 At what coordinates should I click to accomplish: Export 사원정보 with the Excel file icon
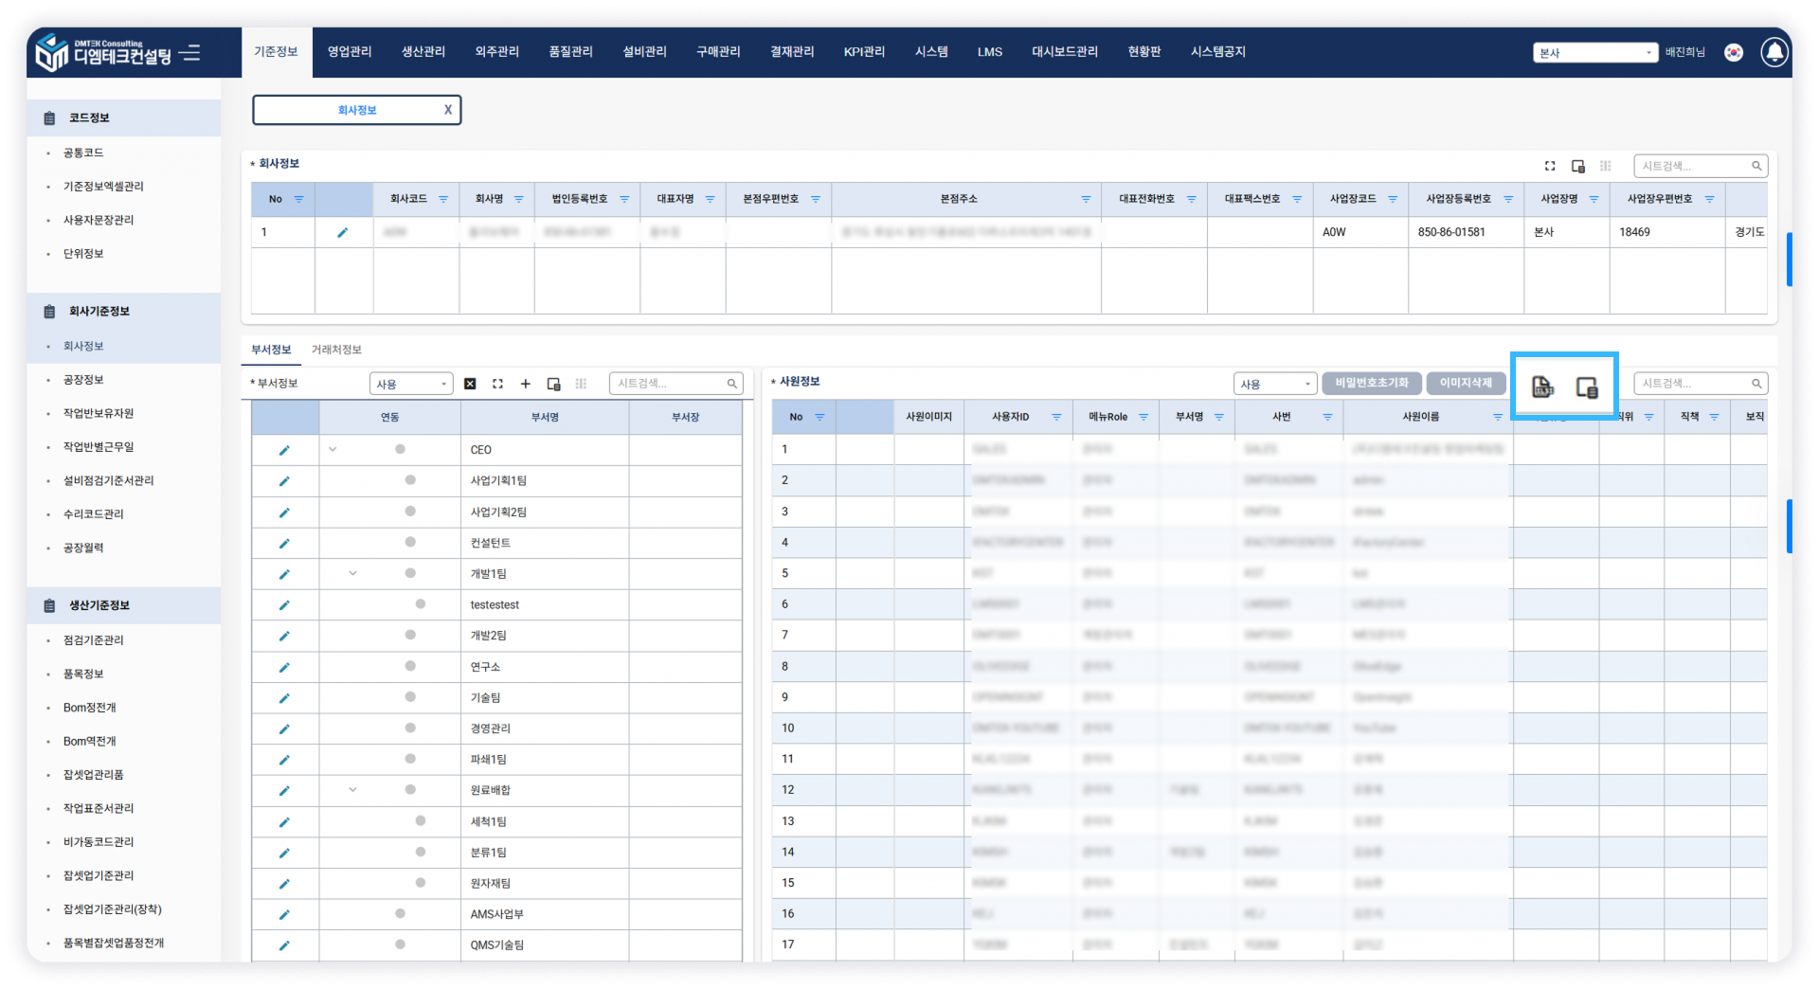click(x=1542, y=387)
